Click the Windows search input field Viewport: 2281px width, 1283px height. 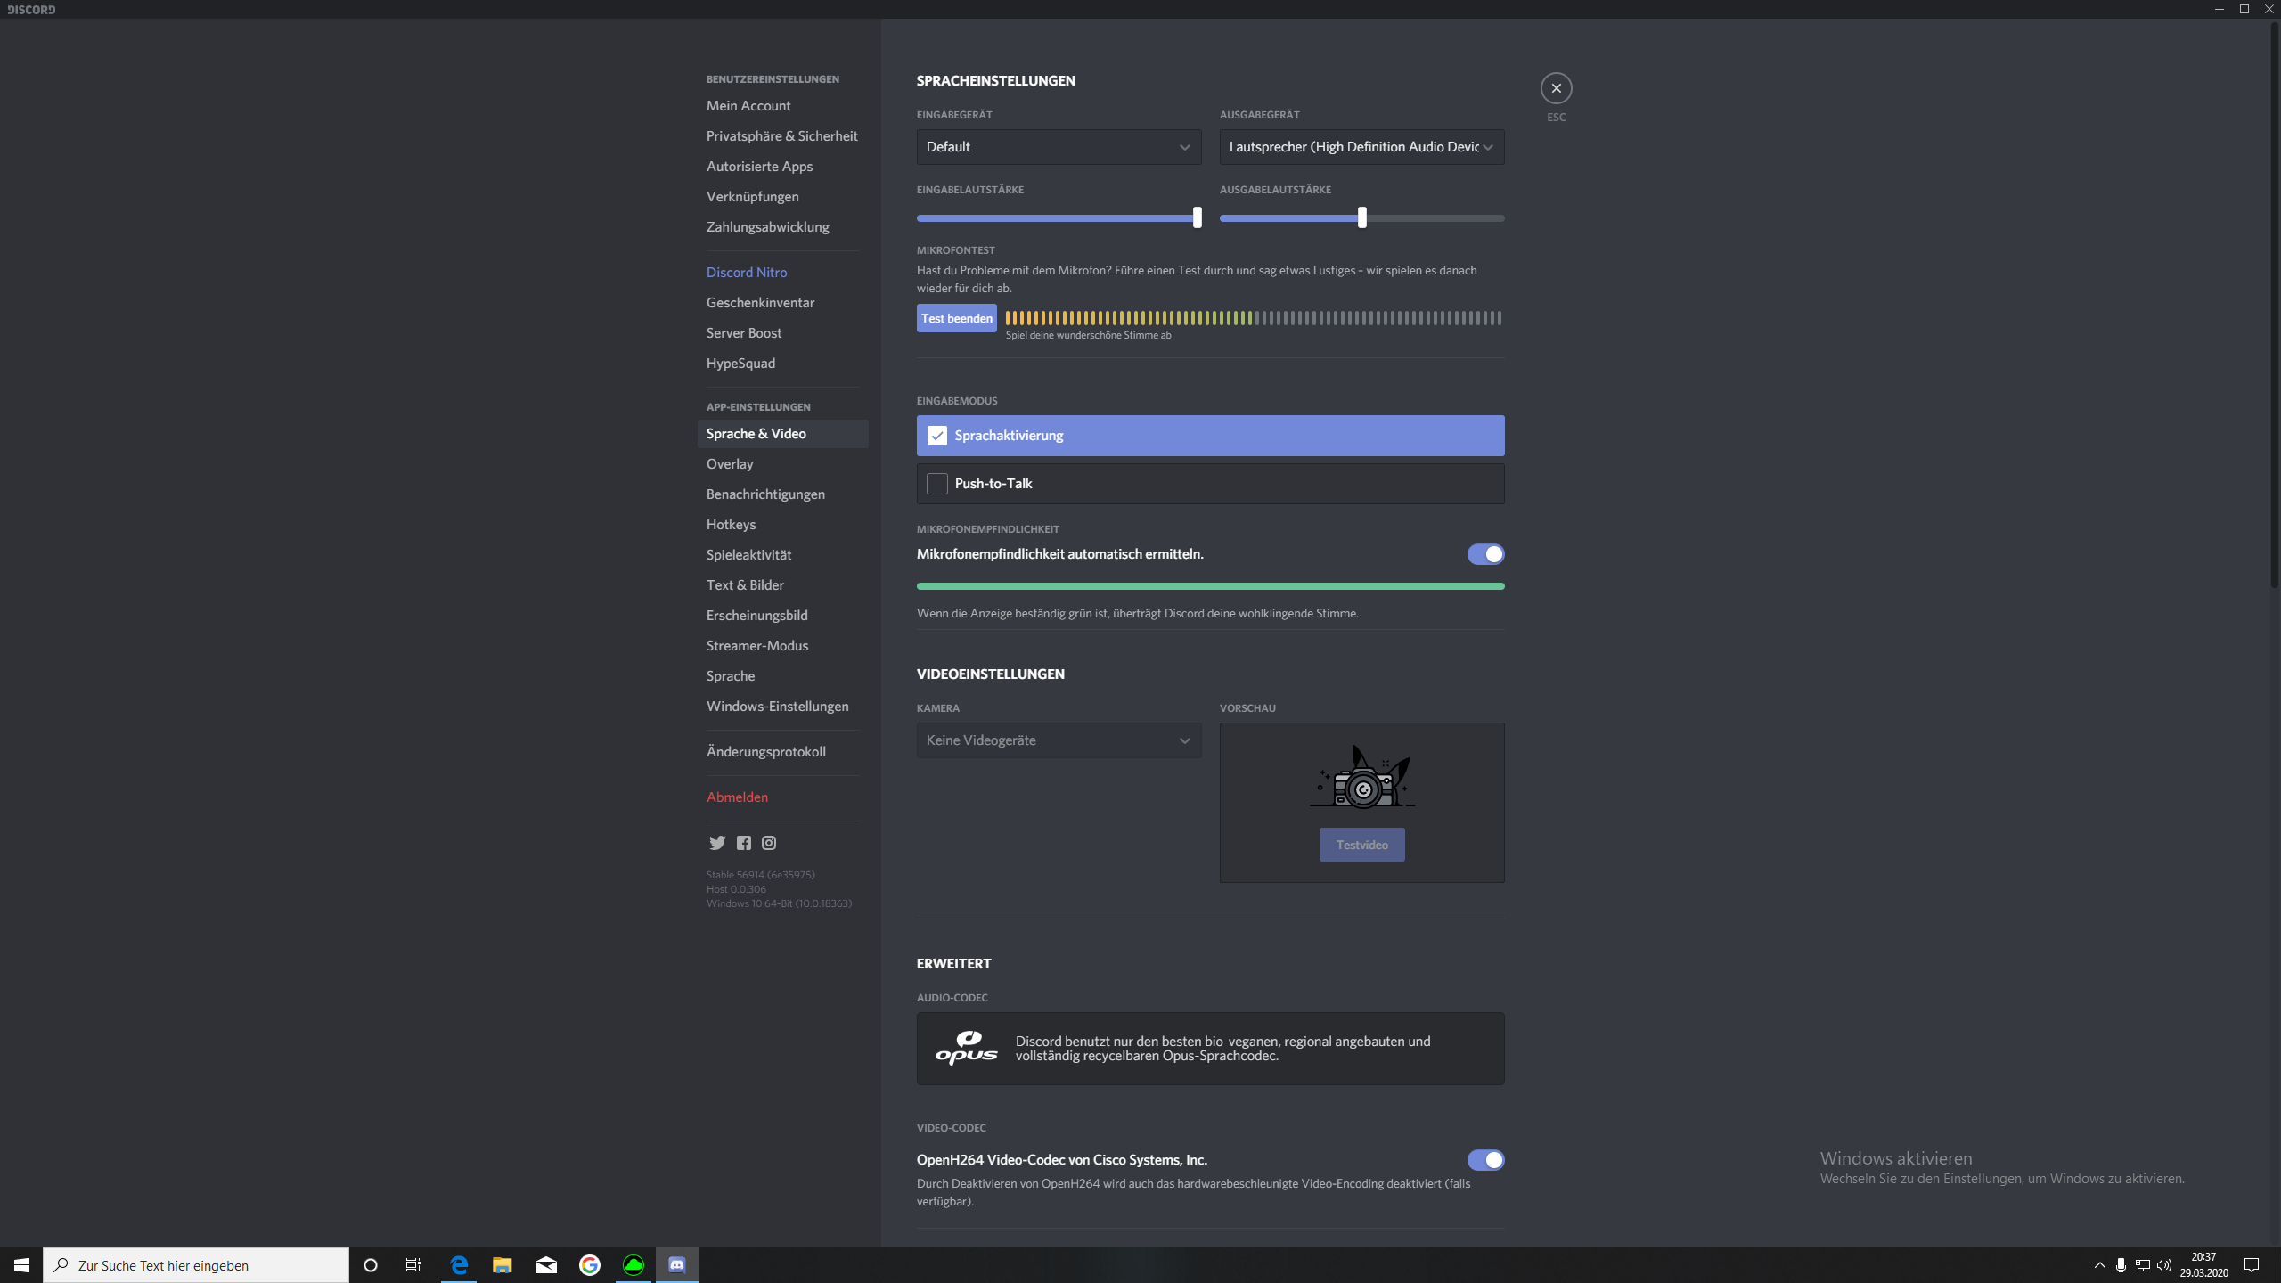196,1264
